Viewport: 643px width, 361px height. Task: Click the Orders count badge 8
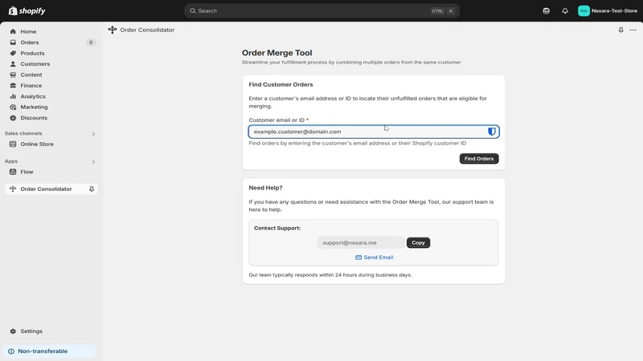pyautogui.click(x=91, y=43)
